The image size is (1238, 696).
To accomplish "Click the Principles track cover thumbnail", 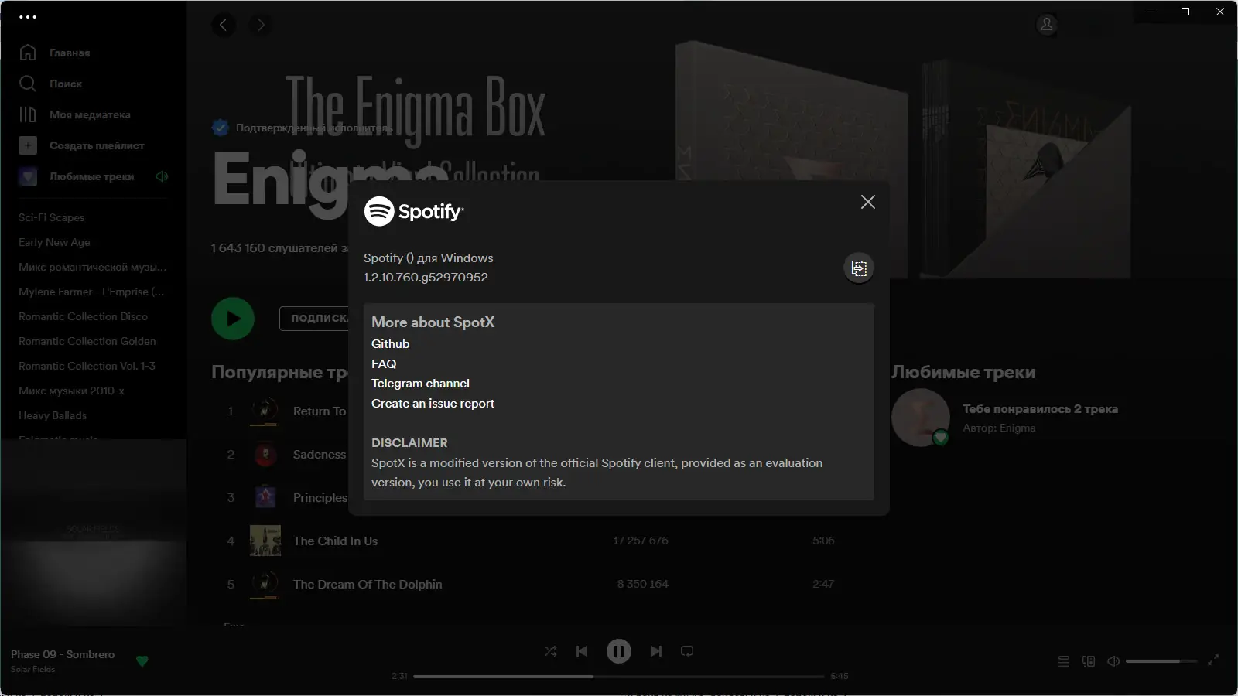I will [265, 498].
